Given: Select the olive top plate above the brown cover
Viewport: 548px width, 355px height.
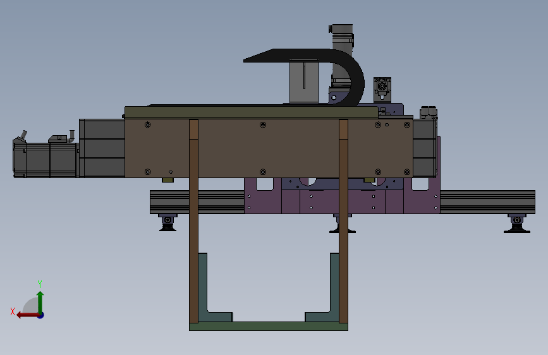Looking at the screenshot, I should click(x=251, y=112).
